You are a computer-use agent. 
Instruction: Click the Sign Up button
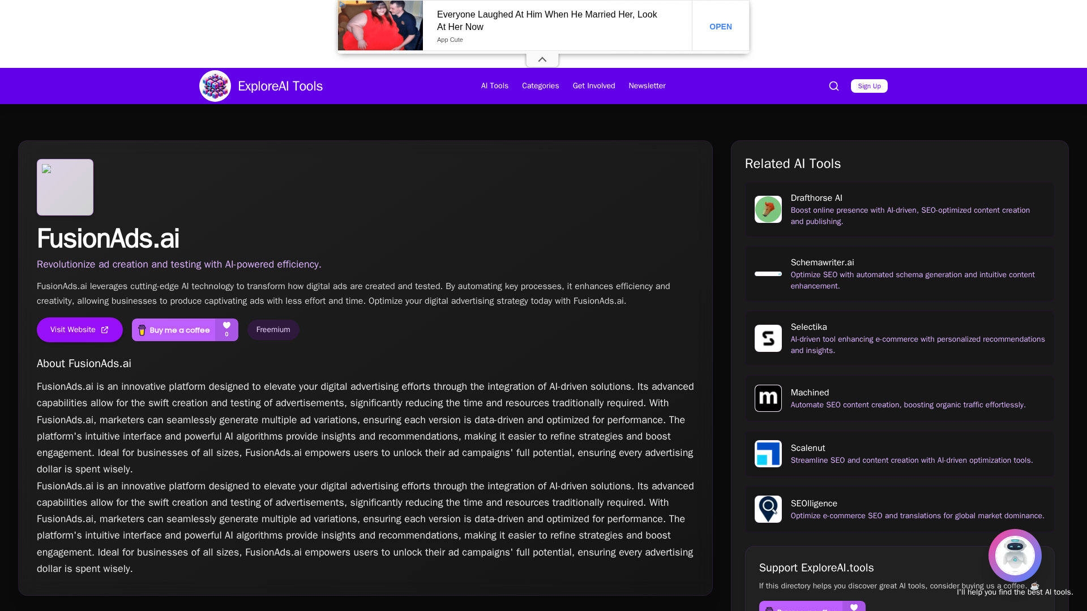[x=868, y=86]
